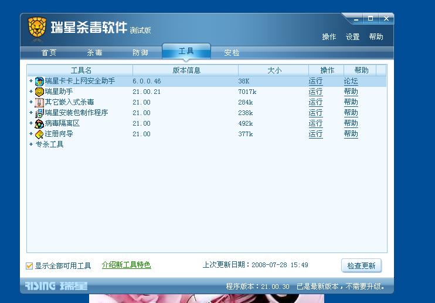The height and width of the screenshot is (303, 435).
Task: Select the 其它嵌入式杀毒 icon
Action: (39, 103)
